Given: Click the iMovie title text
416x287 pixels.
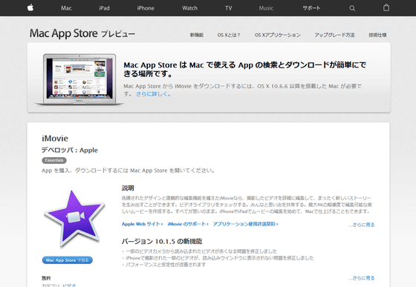Looking at the screenshot, I should click(55, 139).
